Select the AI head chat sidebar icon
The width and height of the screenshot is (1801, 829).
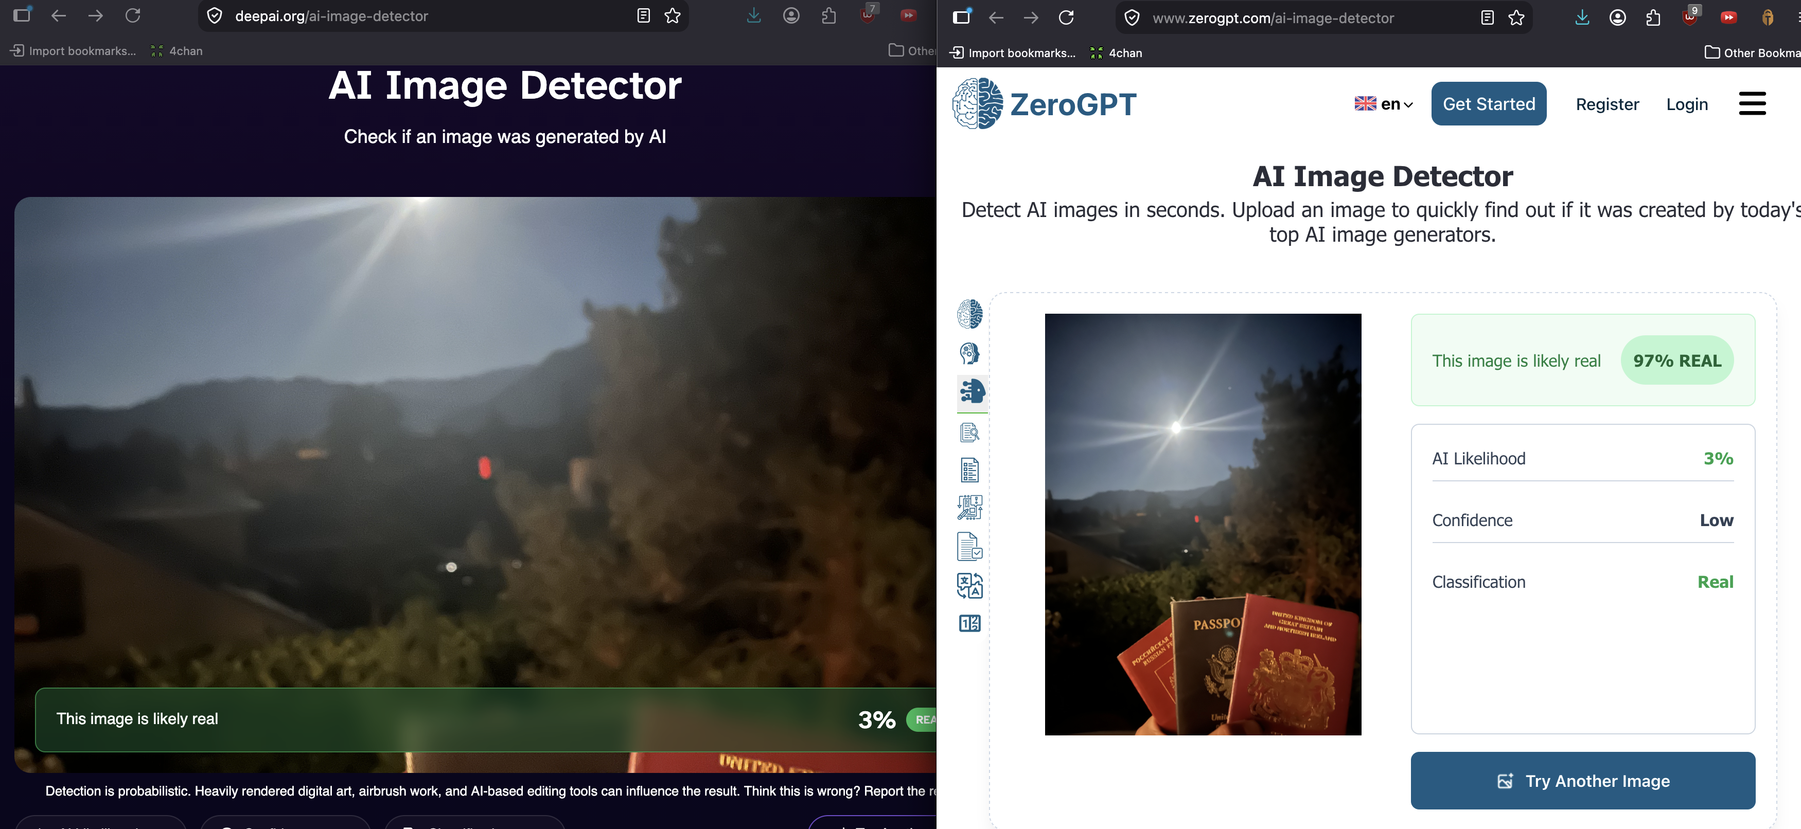point(970,353)
